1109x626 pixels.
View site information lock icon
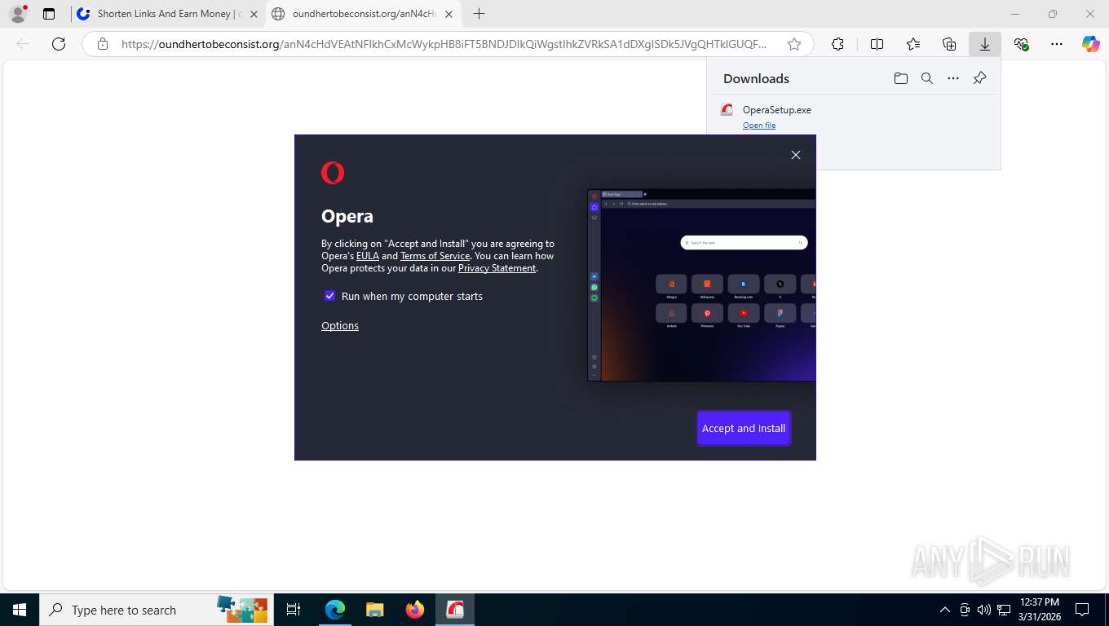tap(103, 44)
